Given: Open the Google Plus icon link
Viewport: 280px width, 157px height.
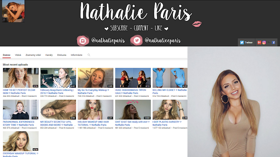Looking at the screenshot, I should coord(259,42).
